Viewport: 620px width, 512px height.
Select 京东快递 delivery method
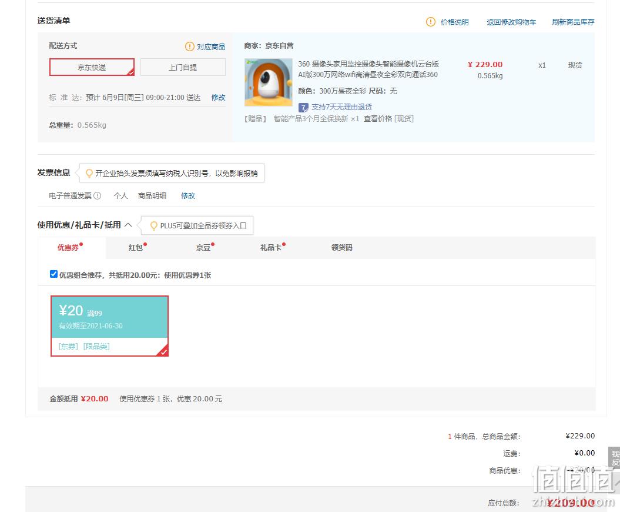92,67
